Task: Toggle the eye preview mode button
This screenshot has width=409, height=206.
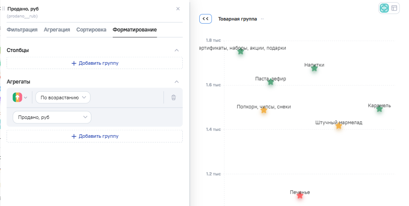Action: (384, 8)
